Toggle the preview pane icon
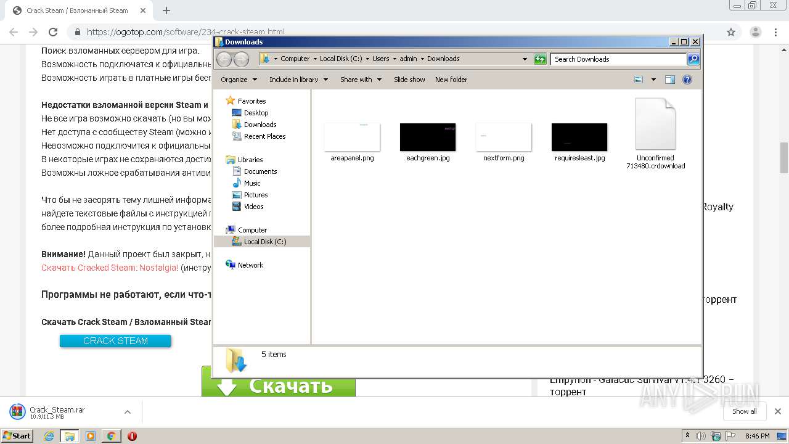 point(670,80)
